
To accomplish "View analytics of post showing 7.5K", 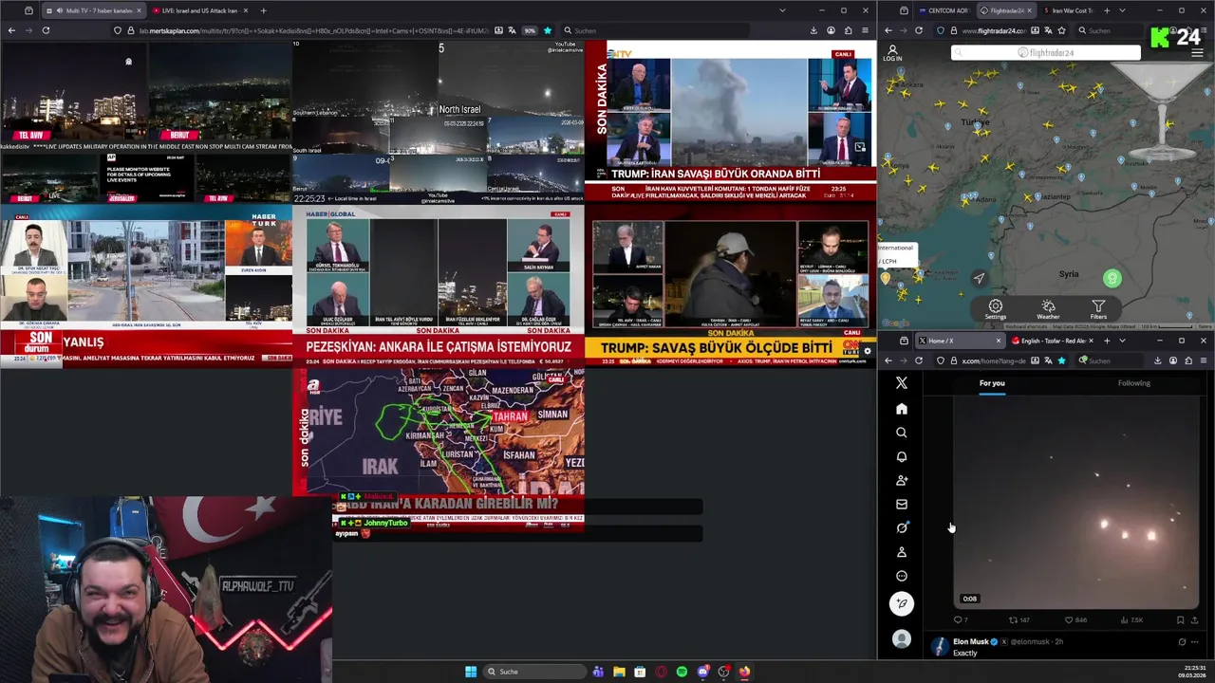I will point(1131,620).
